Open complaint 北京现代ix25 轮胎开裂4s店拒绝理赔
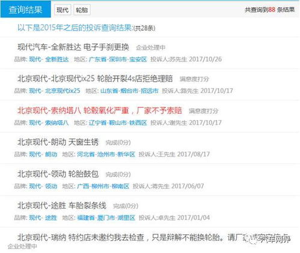 click(x=95, y=79)
